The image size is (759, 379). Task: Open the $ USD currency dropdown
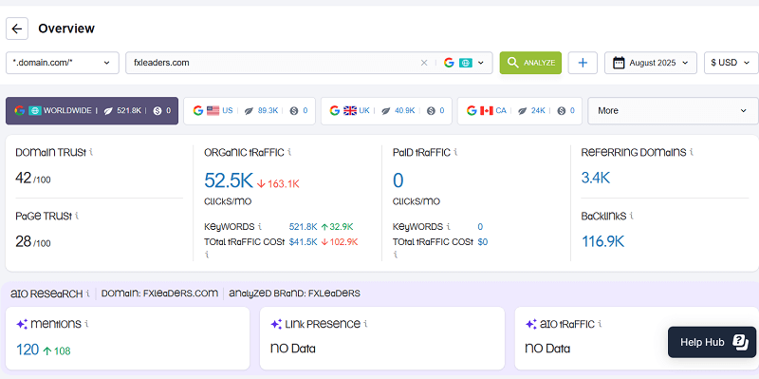[x=731, y=63]
